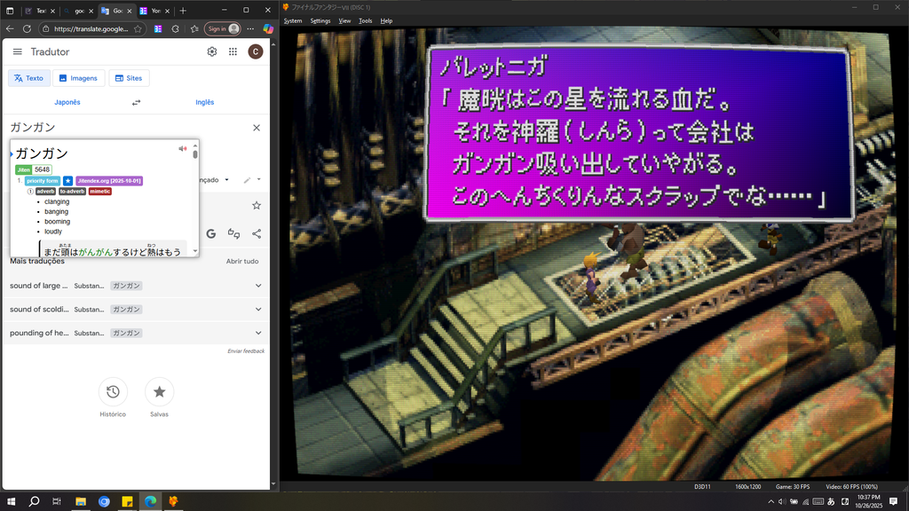Click the dictionary popup scrollbar
This screenshot has height=511, width=909.
pos(195,154)
